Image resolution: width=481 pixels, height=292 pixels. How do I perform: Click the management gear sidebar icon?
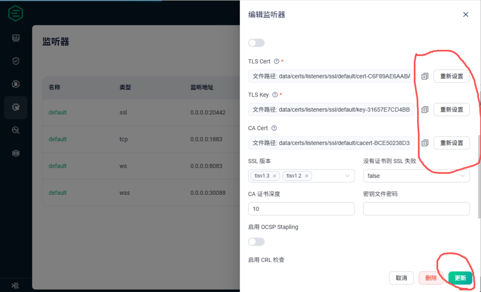(x=16, y=108)
